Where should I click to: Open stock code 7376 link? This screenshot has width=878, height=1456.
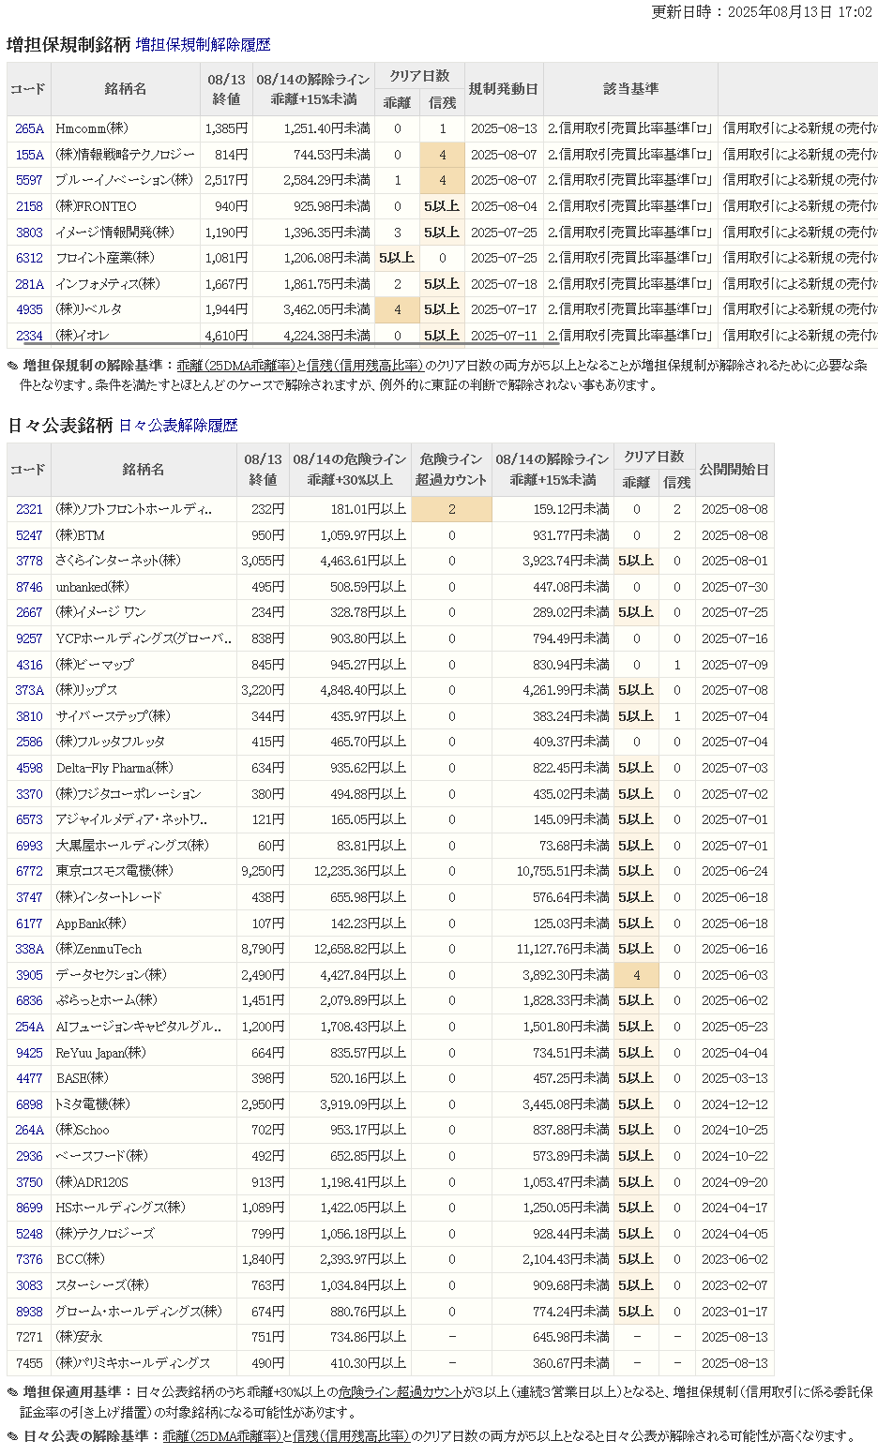click(29, 1259)
